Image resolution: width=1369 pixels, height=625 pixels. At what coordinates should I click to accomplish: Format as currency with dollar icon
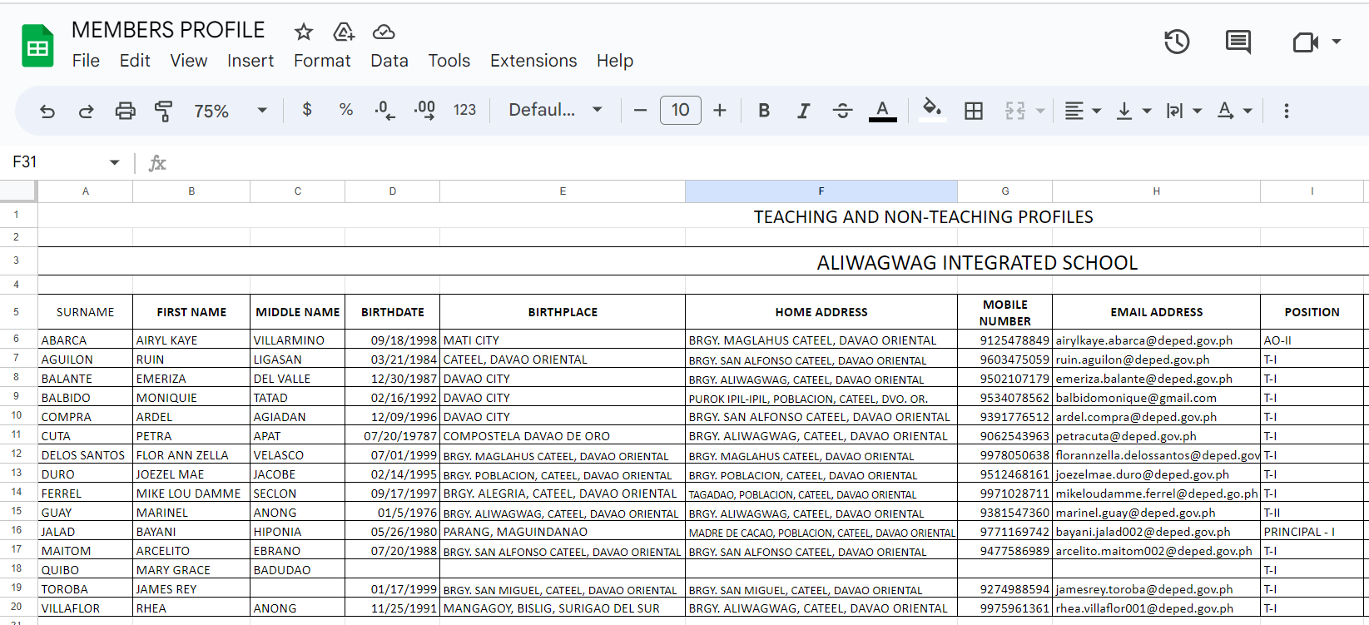coord(307,110)
